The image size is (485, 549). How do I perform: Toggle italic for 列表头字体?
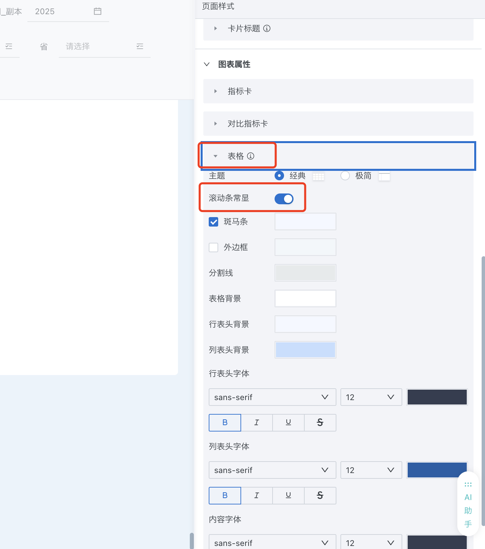[x=257, y=495]
